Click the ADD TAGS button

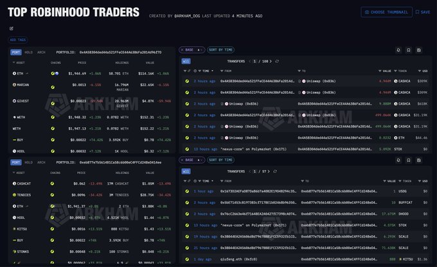tap(18, 40)
